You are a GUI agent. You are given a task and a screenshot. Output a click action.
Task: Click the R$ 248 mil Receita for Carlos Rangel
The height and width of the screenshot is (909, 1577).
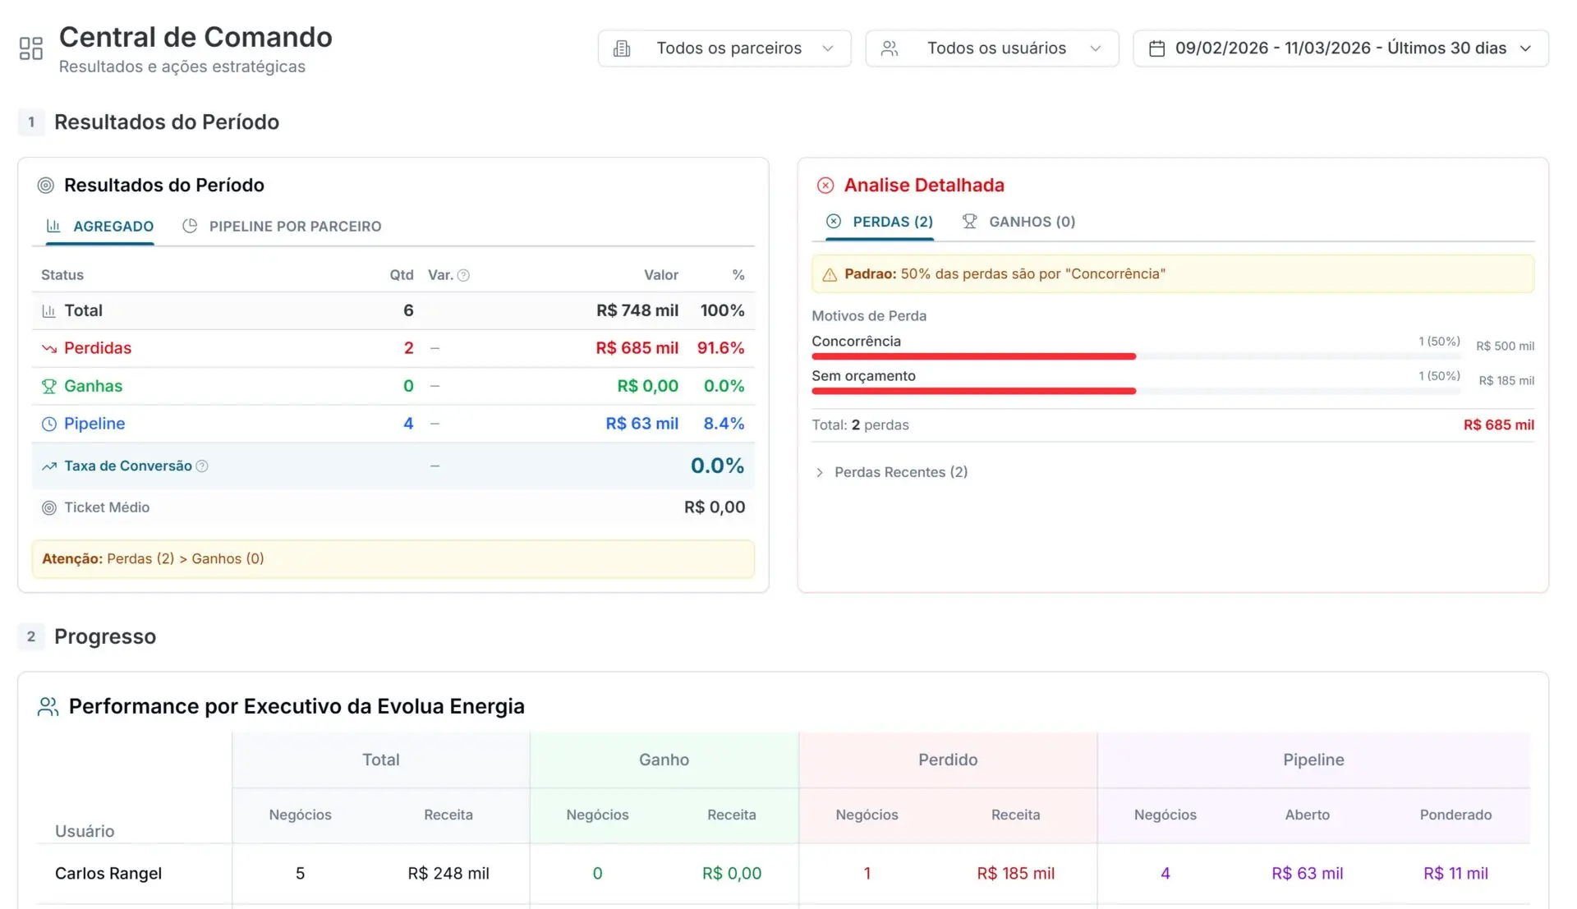(448, 874)
